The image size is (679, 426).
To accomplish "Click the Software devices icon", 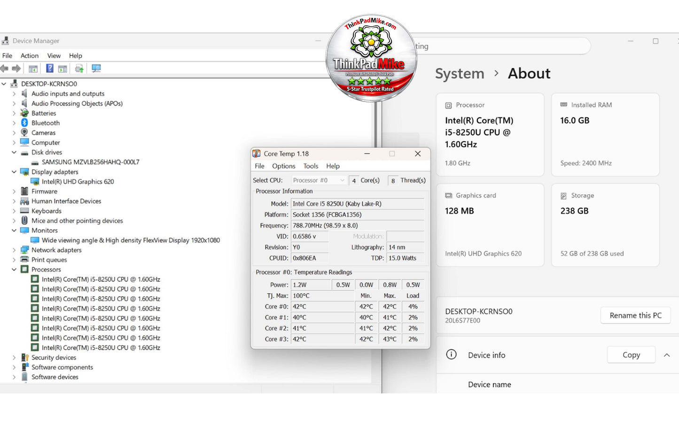I will 24,377.
